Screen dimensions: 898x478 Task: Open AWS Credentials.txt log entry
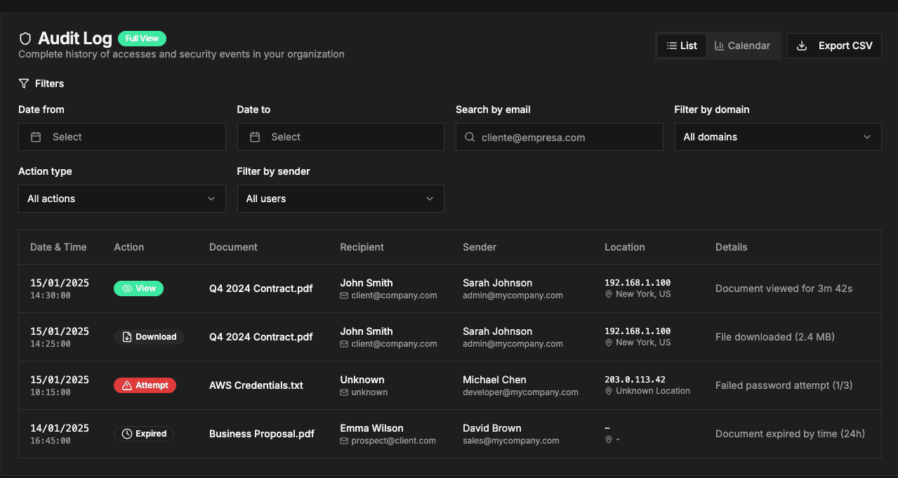tap(256, 385)
